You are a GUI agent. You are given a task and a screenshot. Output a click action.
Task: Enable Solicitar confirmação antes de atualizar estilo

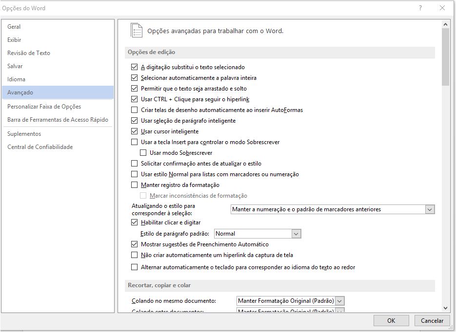click(134, 164)
